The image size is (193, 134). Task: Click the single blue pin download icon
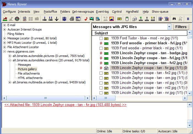45,19
